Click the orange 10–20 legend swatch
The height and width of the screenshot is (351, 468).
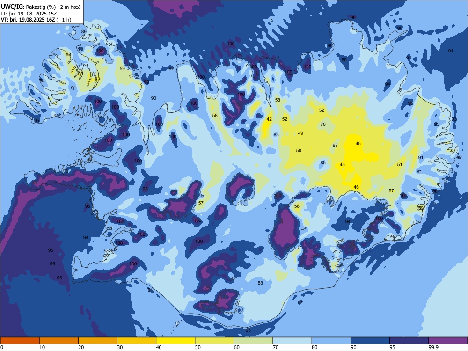coord(59,341)
